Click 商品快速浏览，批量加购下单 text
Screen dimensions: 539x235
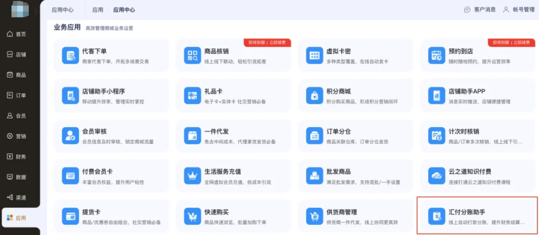pos(235,222)
